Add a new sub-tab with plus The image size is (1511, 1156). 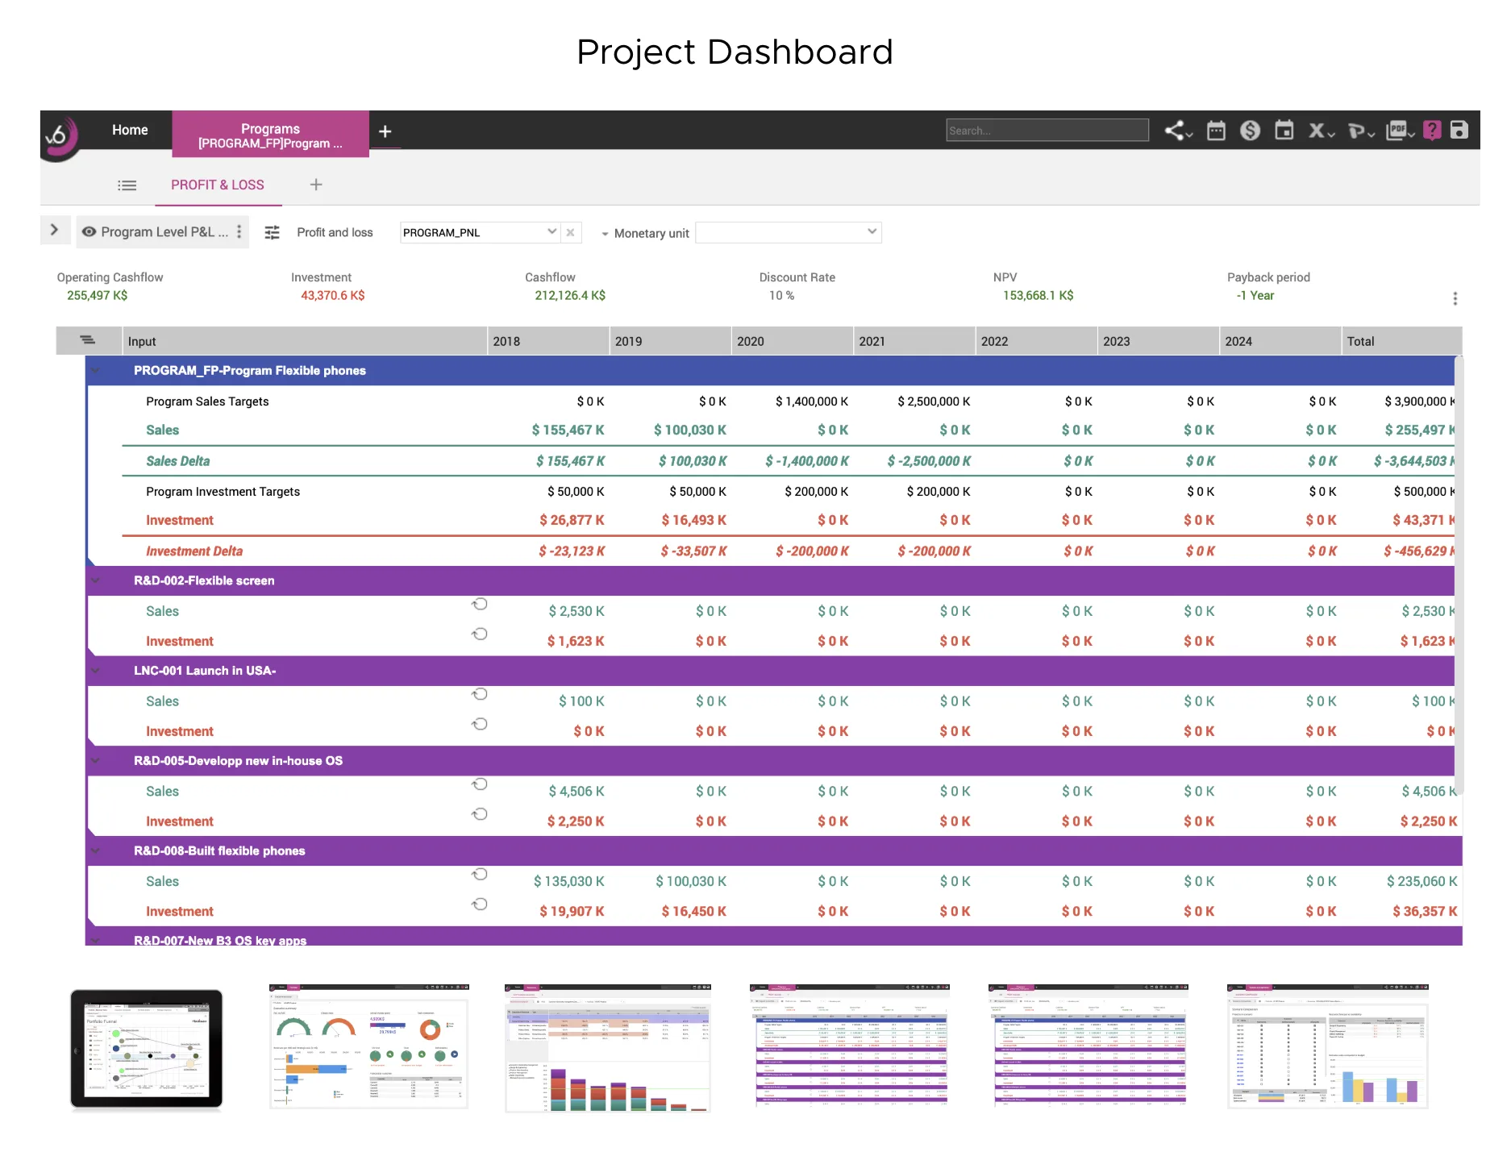click(x=316, y=185)
